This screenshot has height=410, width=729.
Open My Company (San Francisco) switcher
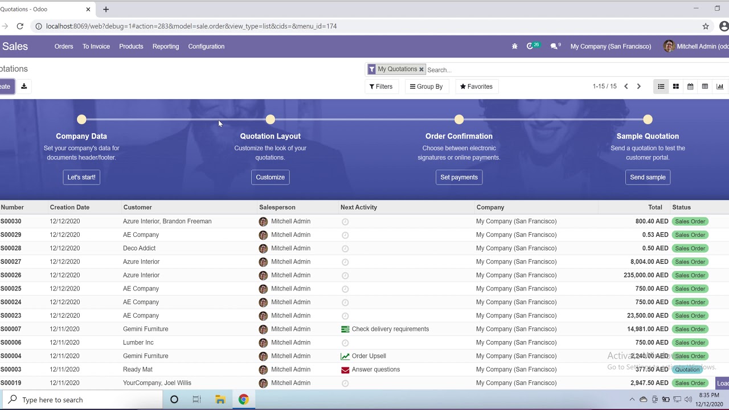coord(611,47)
